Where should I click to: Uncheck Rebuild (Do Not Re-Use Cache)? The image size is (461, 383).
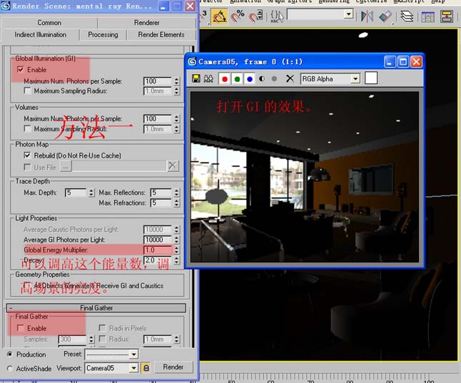click(x=27, y=155)
